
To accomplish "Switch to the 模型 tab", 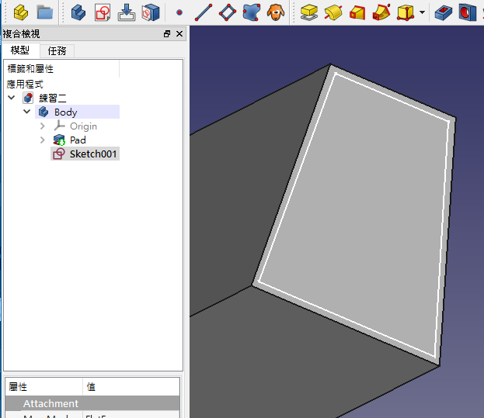I will tap(20, 50).
